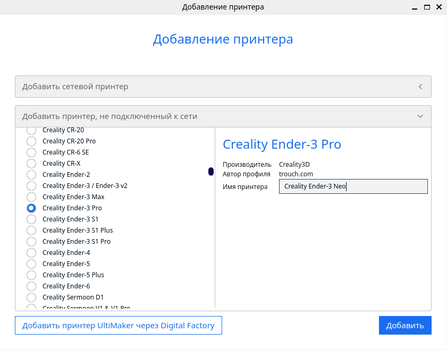
Task: Pick Creality Ender-3 / Ender-3 v2 option
Action: [x=31, y=186]
